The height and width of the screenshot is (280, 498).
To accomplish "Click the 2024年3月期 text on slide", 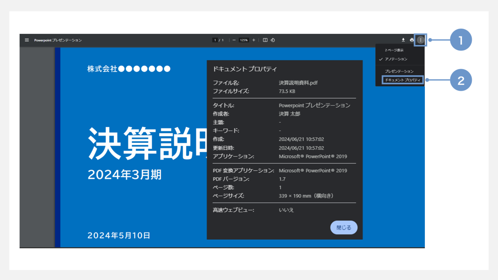I will coord(124,175).
